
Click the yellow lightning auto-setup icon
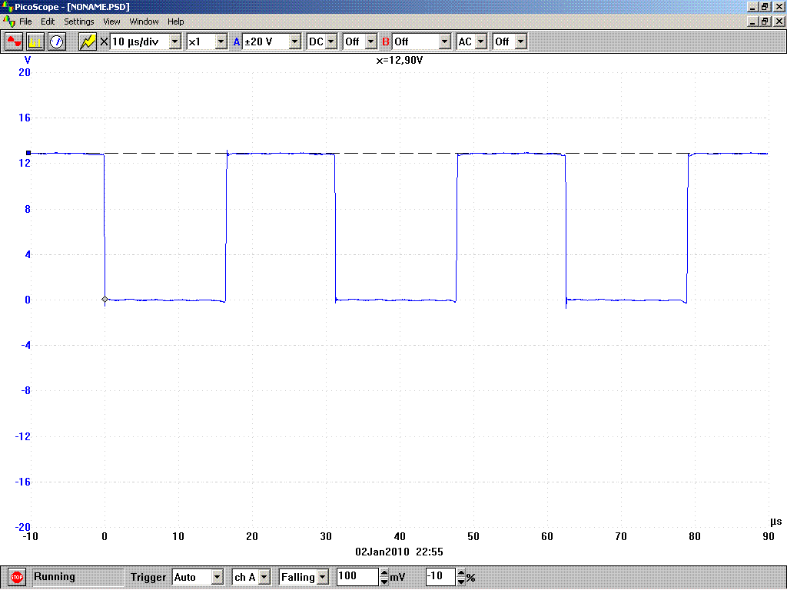point(88,41)
